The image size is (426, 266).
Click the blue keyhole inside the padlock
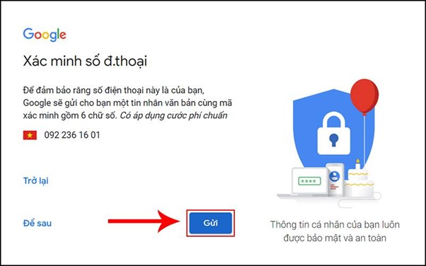tap(333, 140)
